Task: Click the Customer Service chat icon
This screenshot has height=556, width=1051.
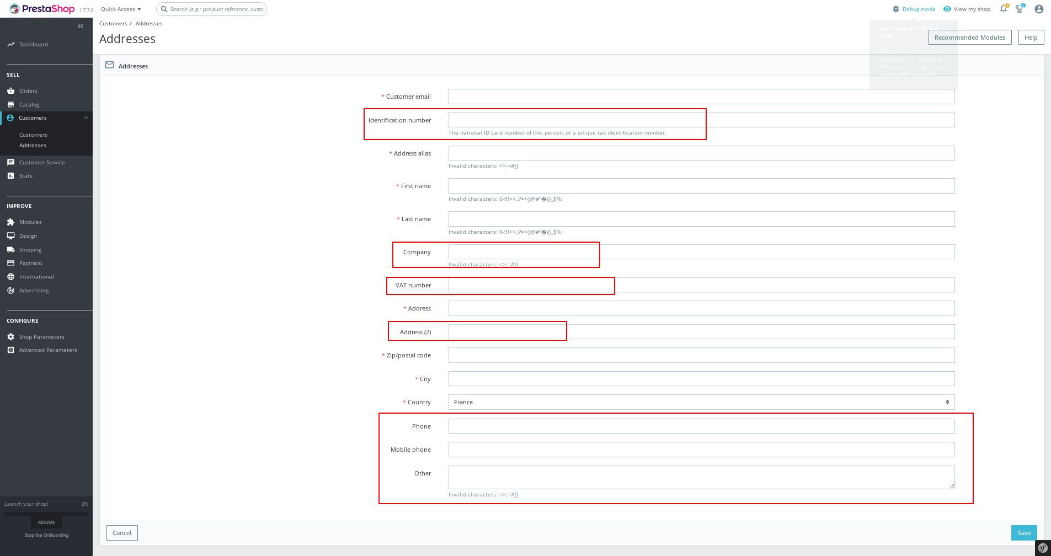Action: click(10, 162)
